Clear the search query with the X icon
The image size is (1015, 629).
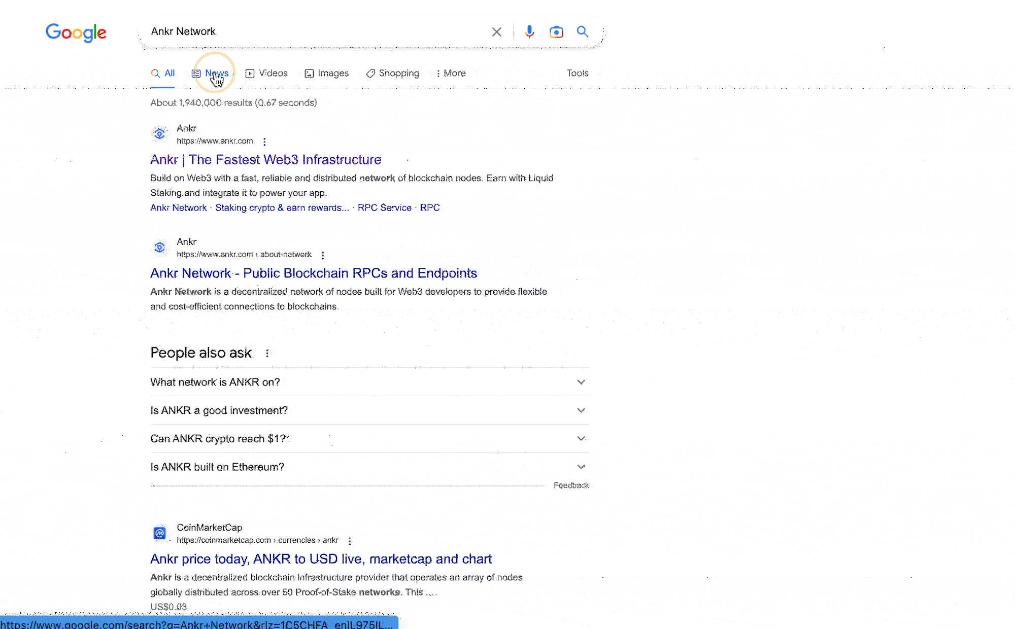tap(496, 31)
